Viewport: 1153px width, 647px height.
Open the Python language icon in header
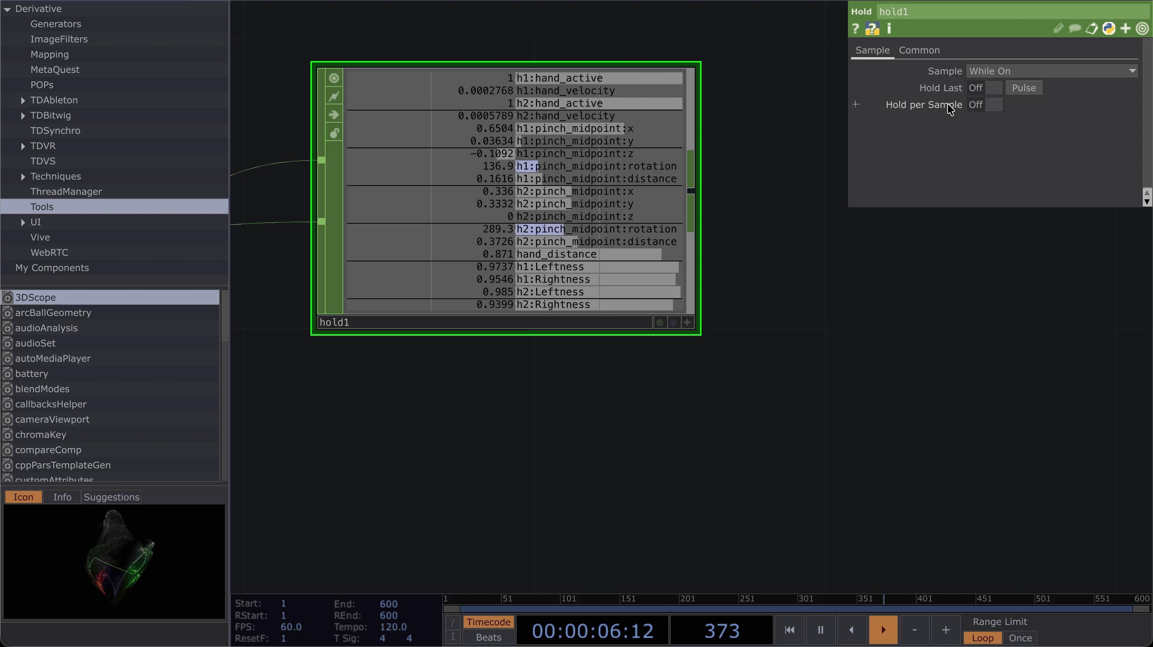[1109, 29]
